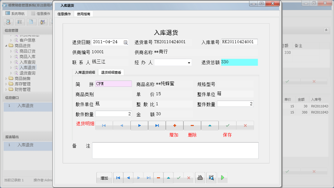Click the operator user icon in the toolbar

point(43,22)
